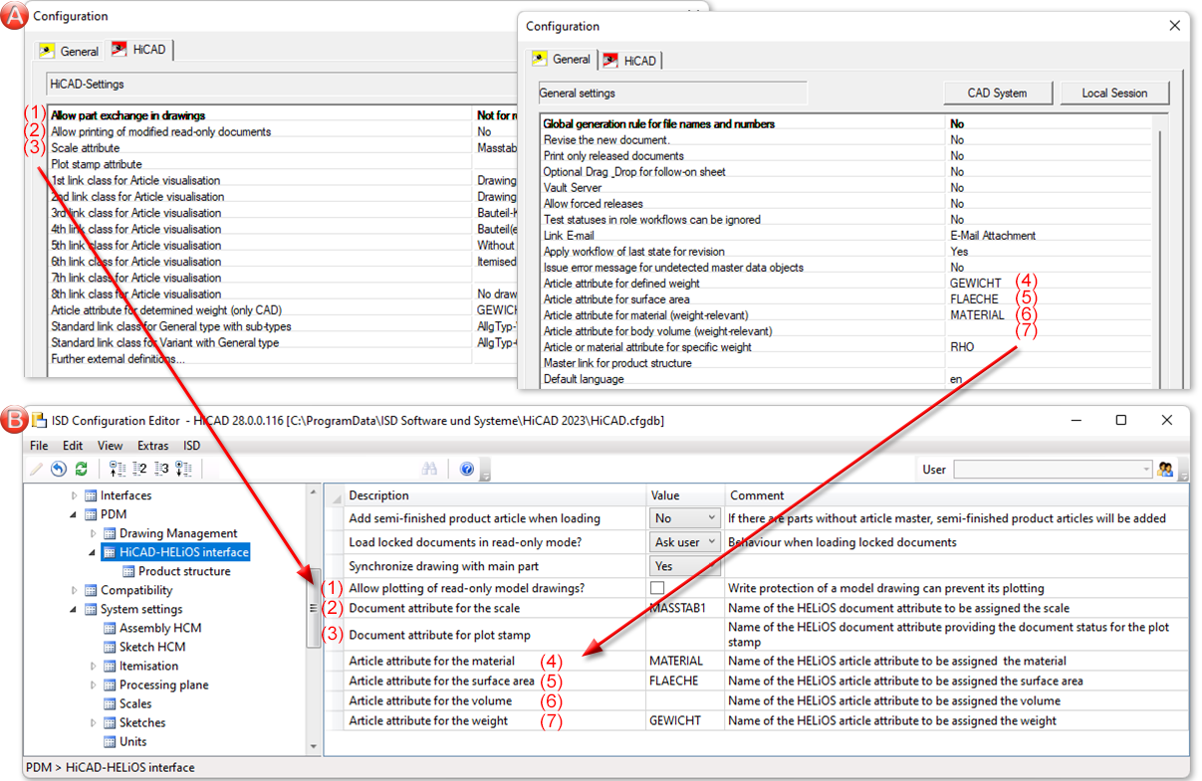Image resolution: width=1202 pixels, height=781 pixels.
Task: Select the Compatibility tree item
Action: click(x=136, y=590)
